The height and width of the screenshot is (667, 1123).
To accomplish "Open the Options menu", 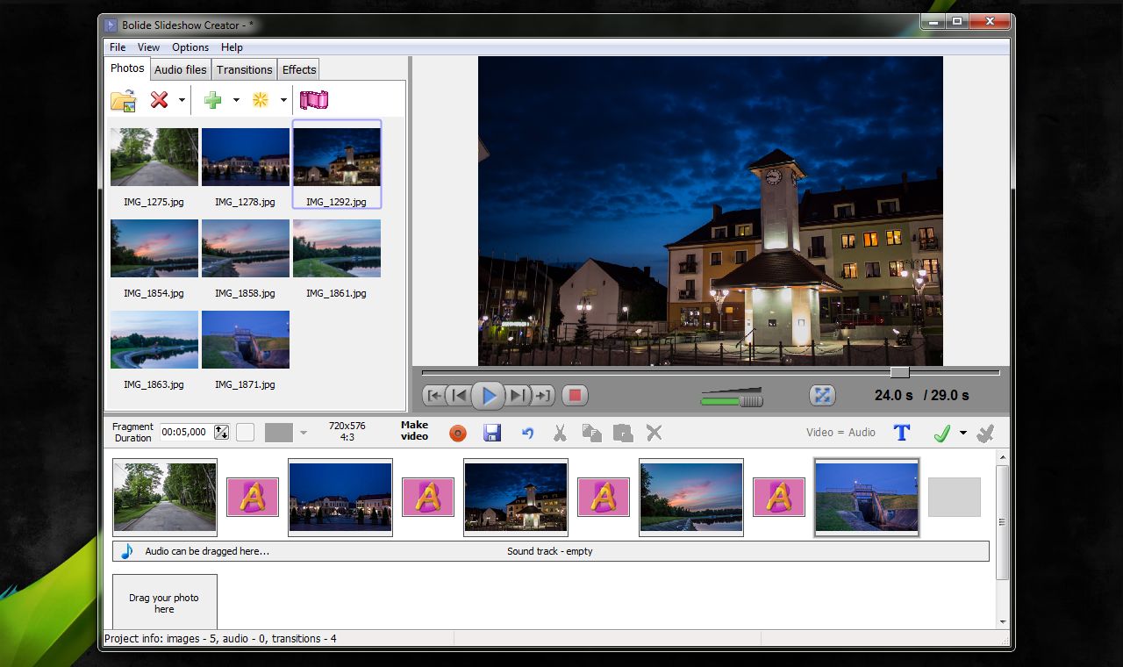I will (x=190, y=47).
